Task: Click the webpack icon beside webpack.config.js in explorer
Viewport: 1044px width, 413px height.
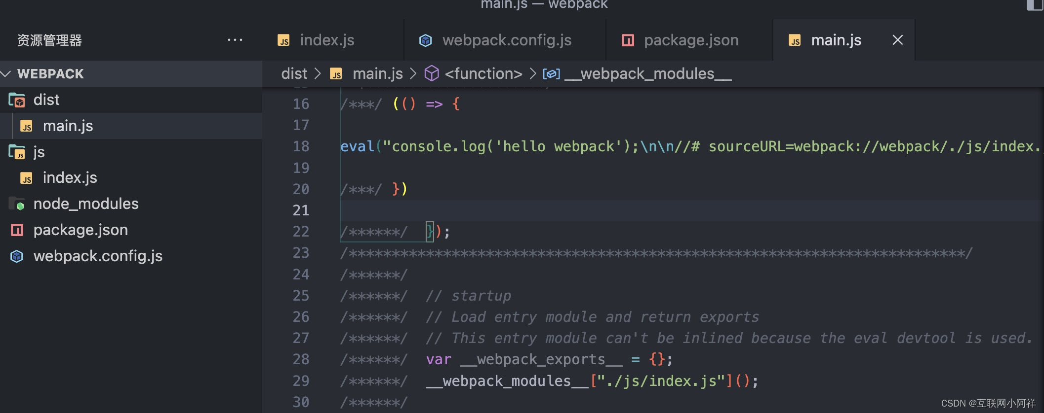Action: [17, 256]
